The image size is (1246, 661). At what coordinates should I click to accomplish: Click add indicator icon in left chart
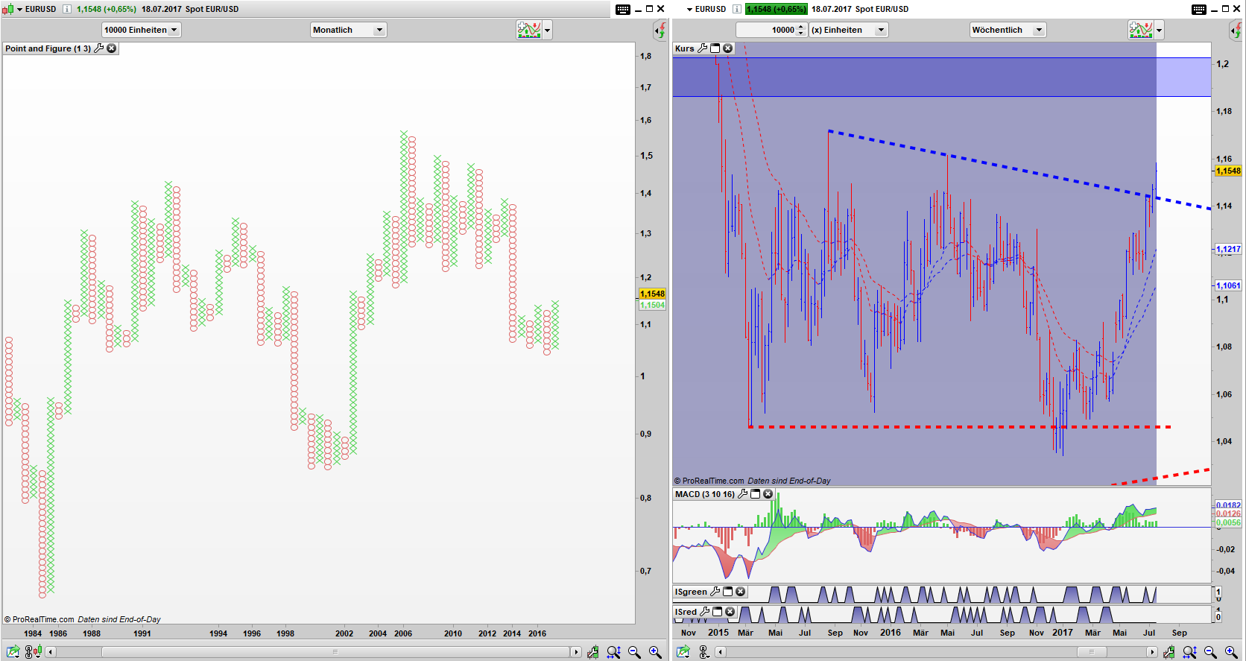[529, 30]
